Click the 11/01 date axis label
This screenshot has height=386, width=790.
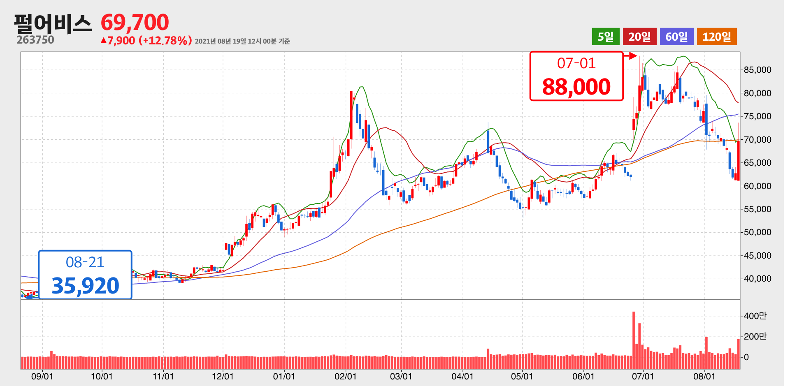(x=163, y=377)
